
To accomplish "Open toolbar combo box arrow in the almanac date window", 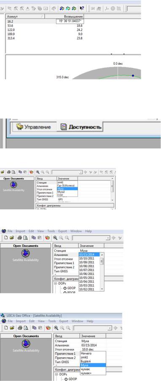I will pyautogui.click(x=108, y=238).
